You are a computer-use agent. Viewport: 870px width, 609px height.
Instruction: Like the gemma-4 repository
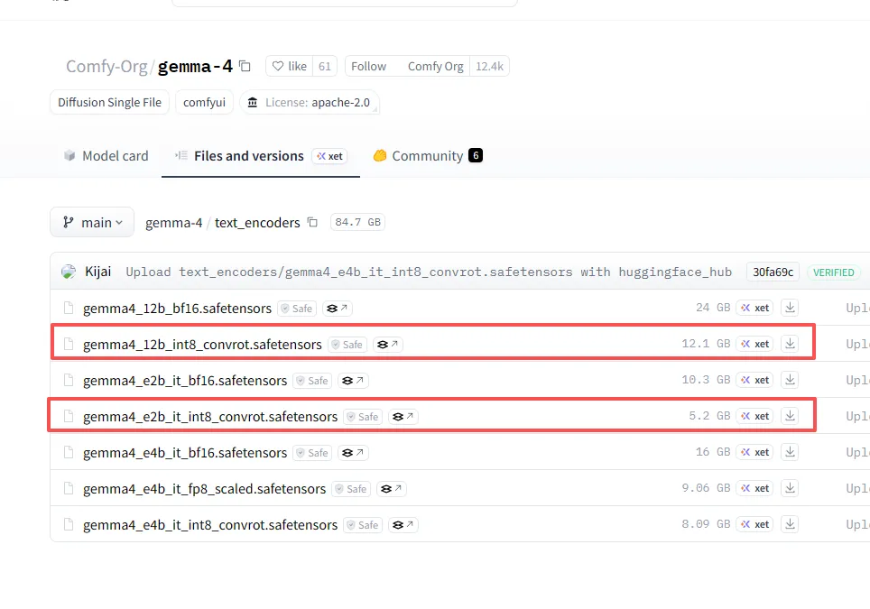[289, 66]
